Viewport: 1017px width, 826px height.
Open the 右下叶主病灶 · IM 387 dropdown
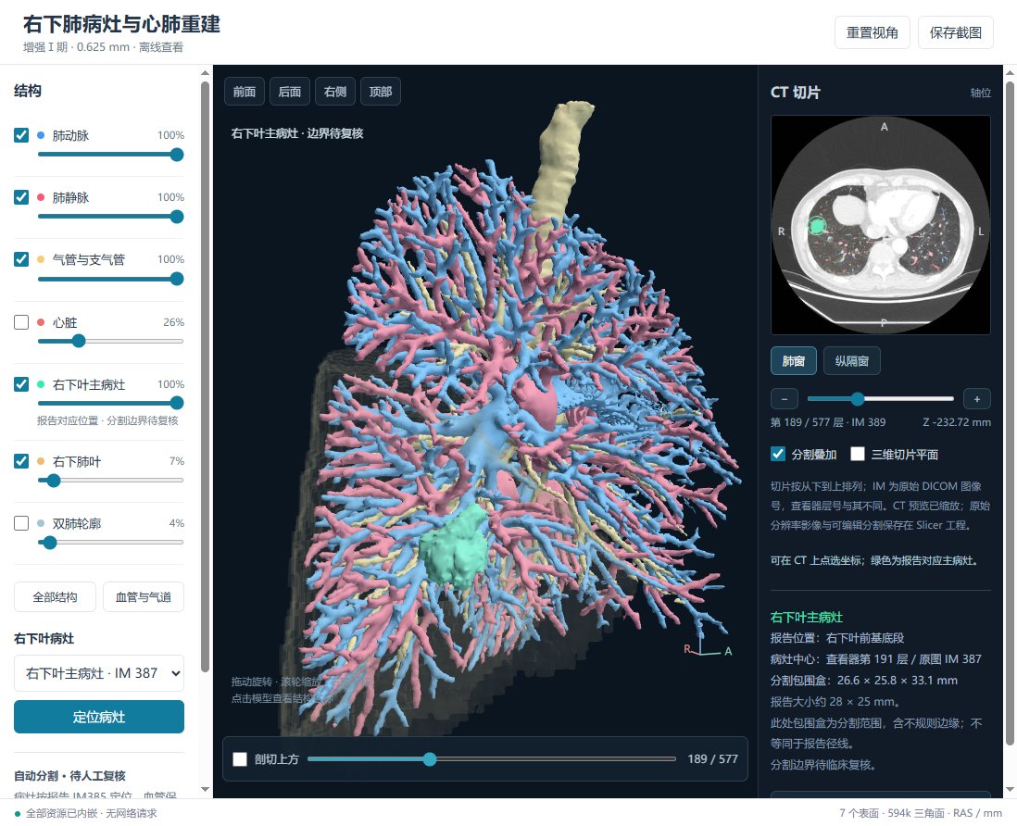coord(99,673)
